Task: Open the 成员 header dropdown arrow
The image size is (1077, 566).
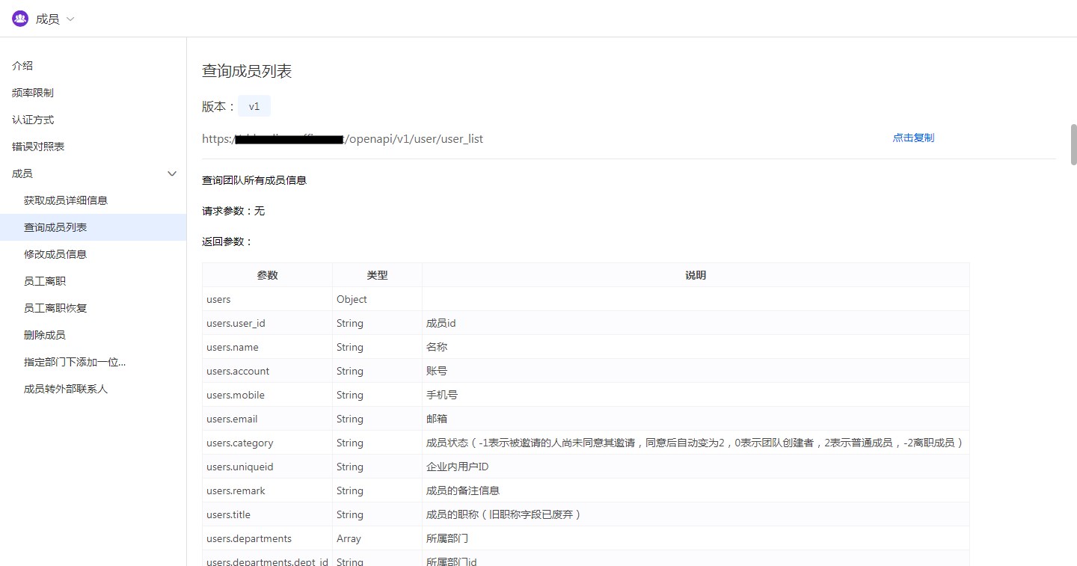Action: 71,19
